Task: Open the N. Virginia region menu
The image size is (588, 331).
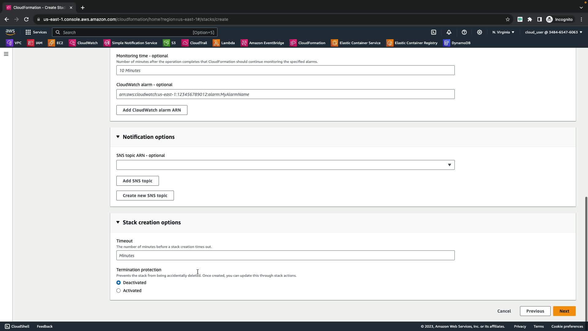Action: click(x=503, y=32)
